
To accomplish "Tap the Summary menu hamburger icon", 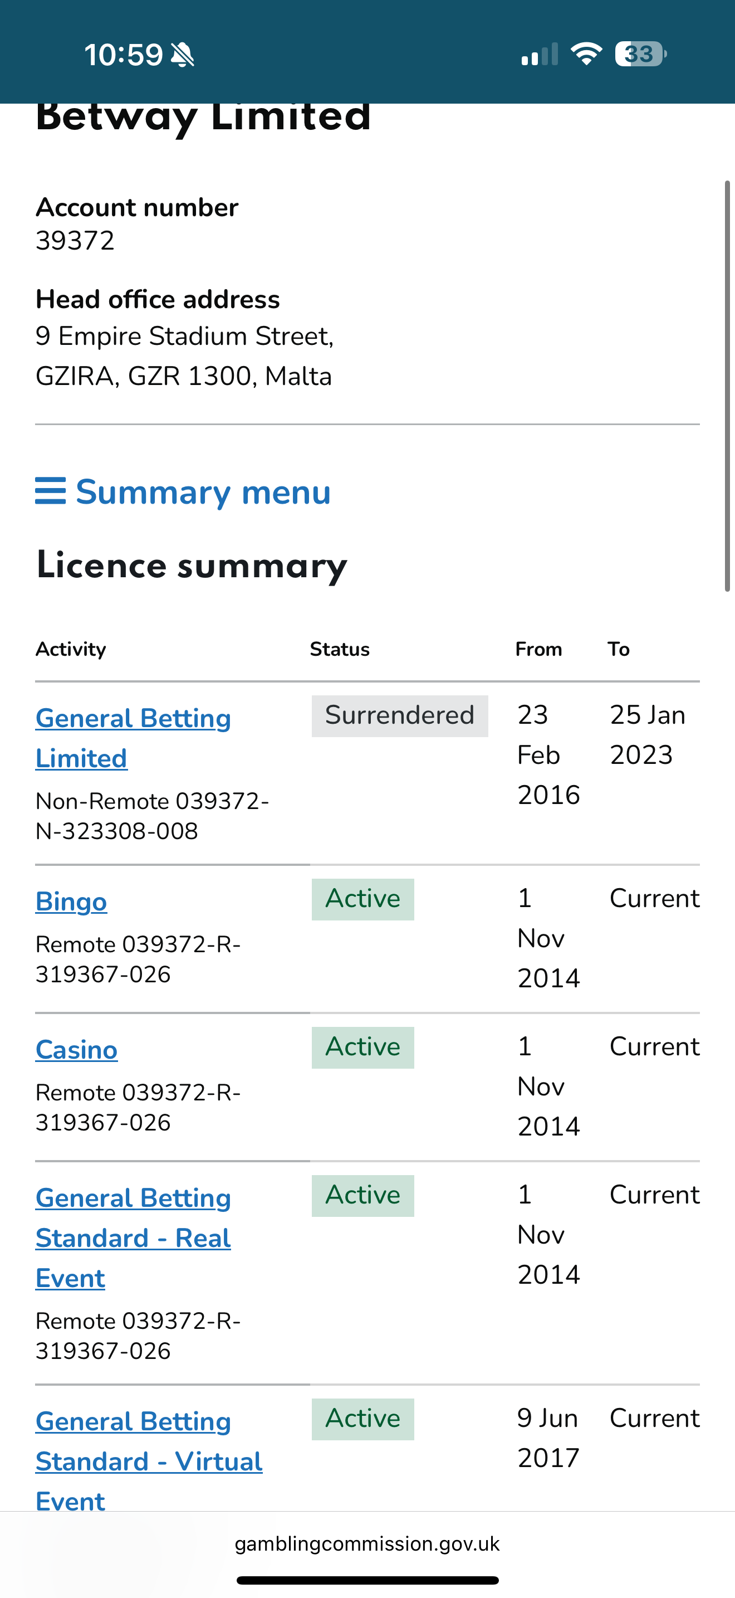I will 50,491.
